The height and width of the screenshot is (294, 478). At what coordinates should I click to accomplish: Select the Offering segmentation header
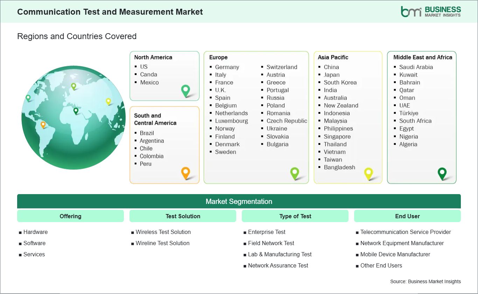[70, 216]
